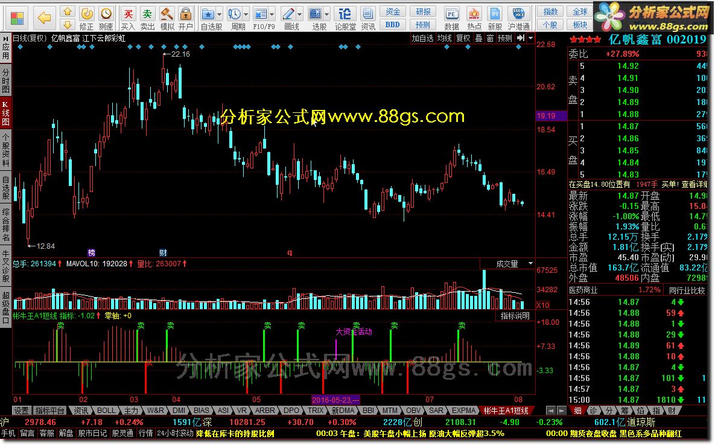Switch to K线图 view in sidebar
Image resolution: width=715 pixels, height=445 pixels.
[x=5, y=113]
